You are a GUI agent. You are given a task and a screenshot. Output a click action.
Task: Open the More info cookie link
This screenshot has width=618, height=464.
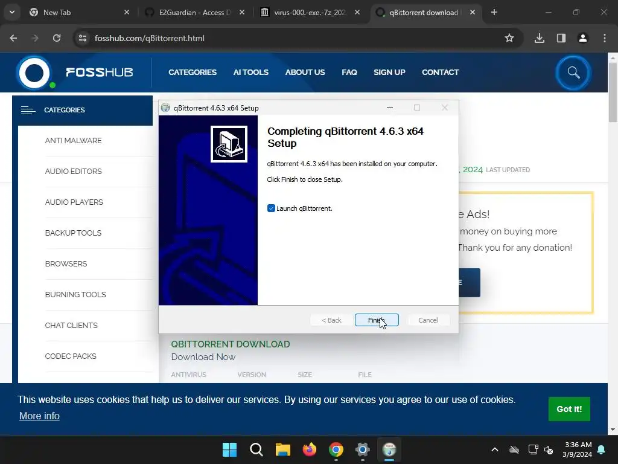click(x=39, y=416)
